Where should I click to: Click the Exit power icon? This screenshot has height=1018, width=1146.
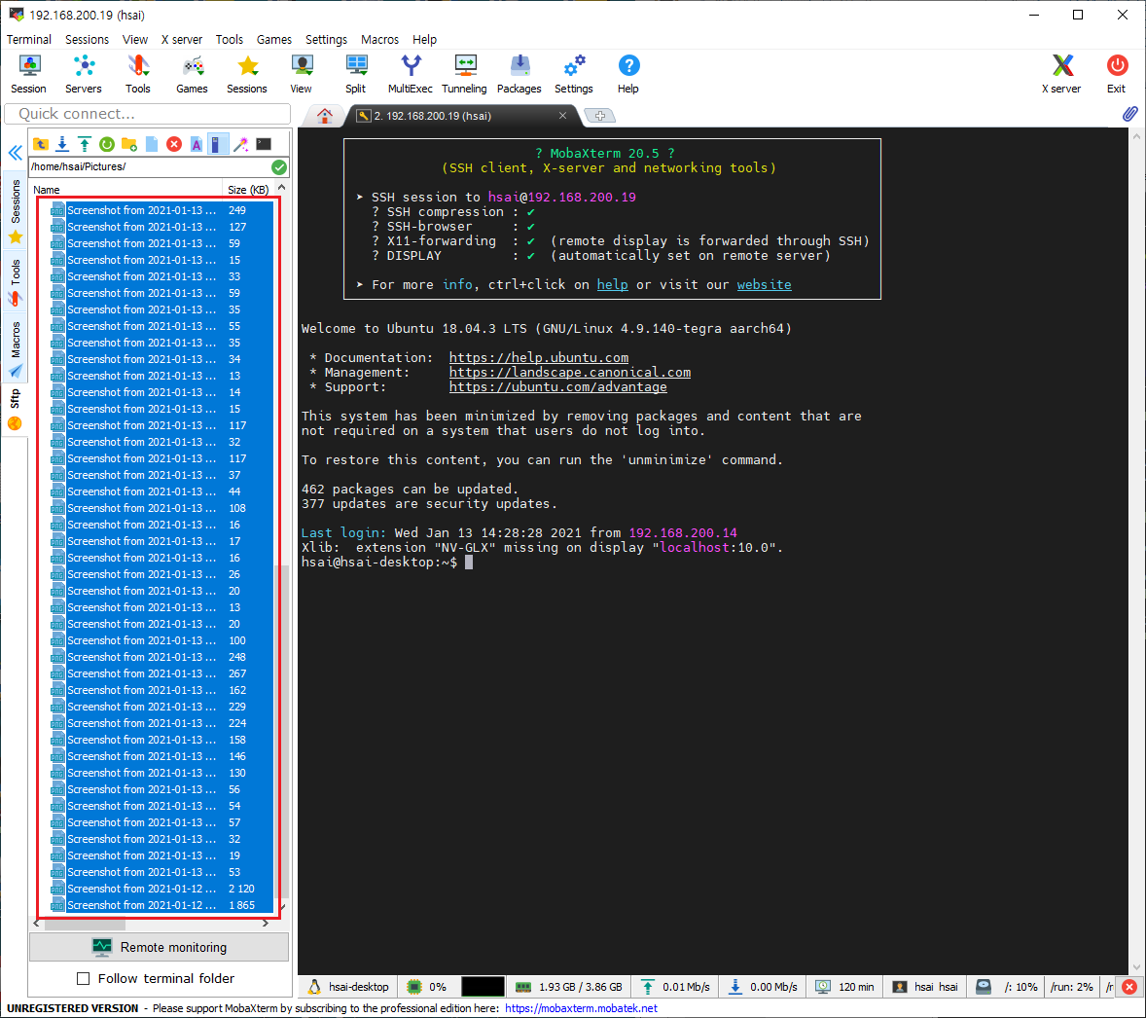(x=1116, y=74)
